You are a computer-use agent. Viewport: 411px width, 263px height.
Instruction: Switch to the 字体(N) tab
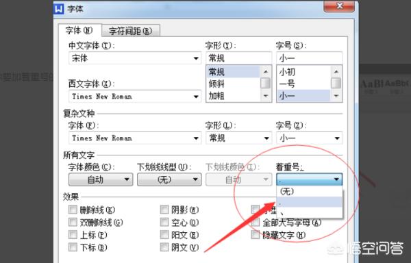pyautogui.click(x=79, y=30)
